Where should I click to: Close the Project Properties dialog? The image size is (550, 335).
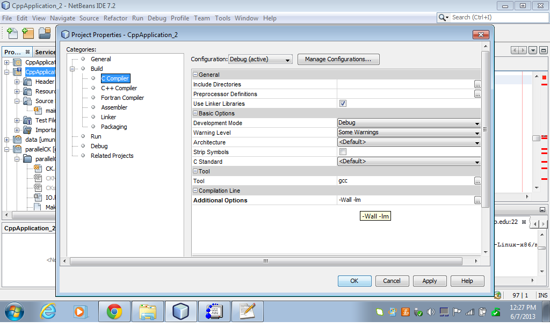481,34
